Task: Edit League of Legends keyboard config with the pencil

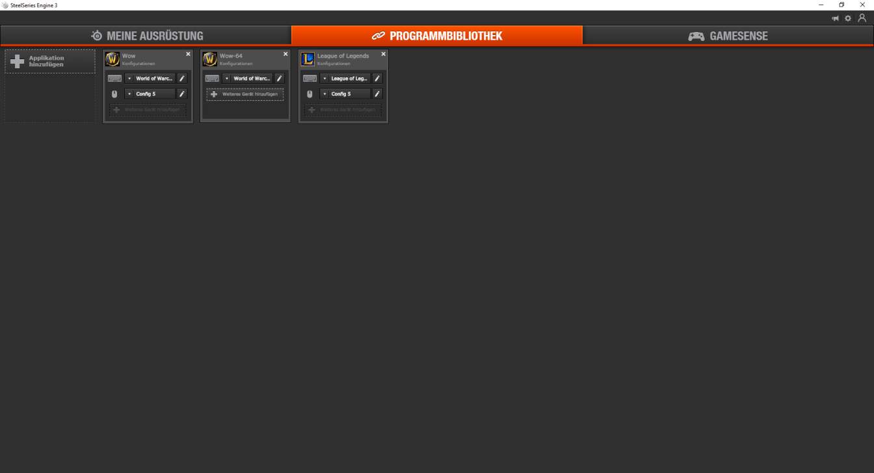Action: point(377,79)
